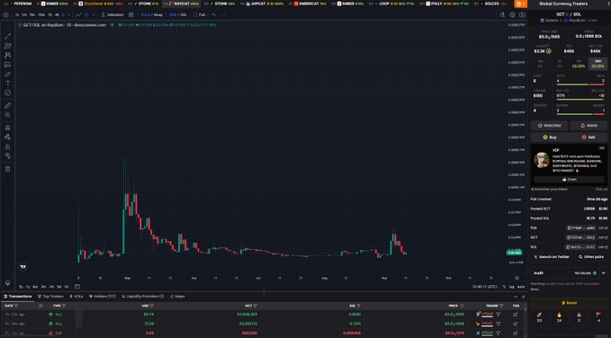This screenshot has width=611, height=338.
Task: Open the go-to-date calendar icon
Action: (77, 287)
